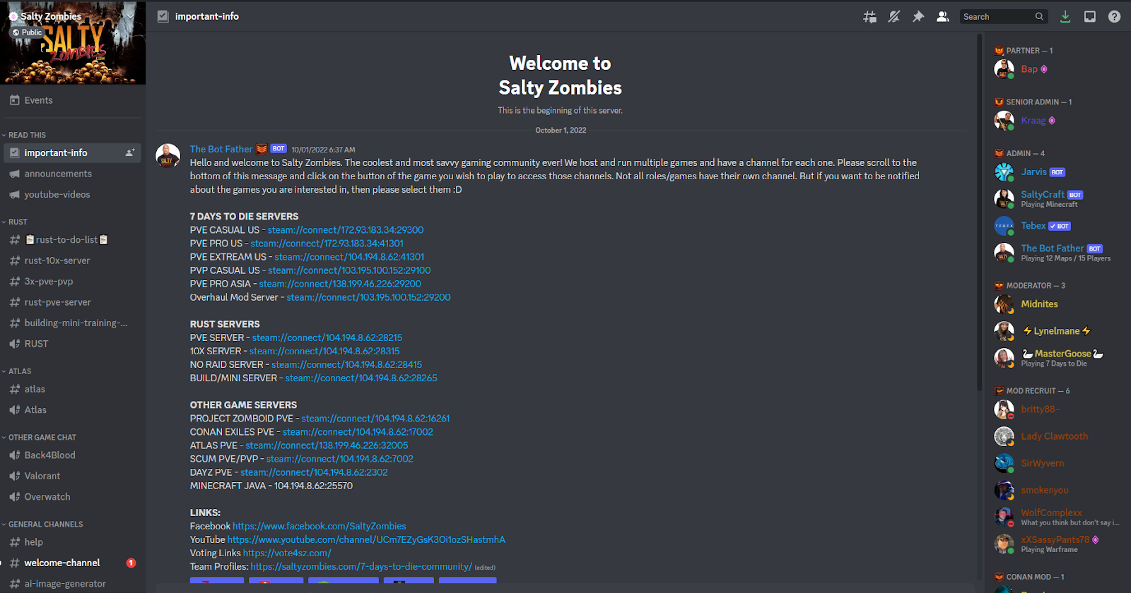Open the Events menu item

[73, 100]
